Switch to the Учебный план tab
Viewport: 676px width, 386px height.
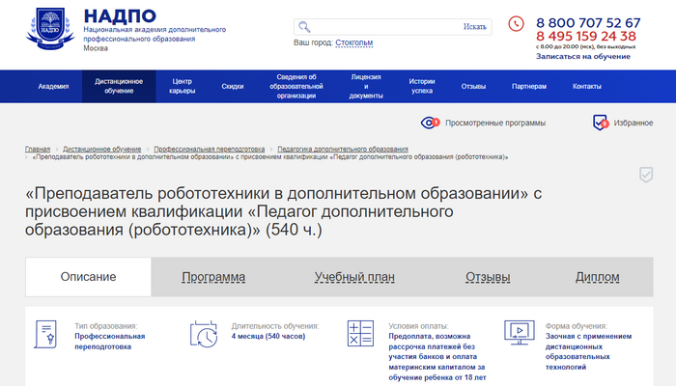point(354,277)
